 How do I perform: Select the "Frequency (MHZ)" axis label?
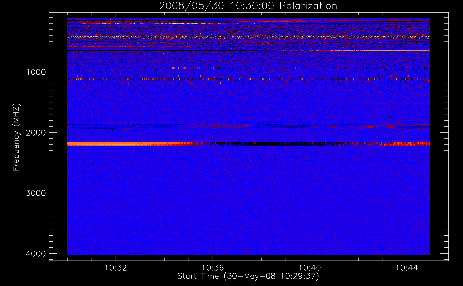(16, 137)
